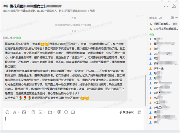Image resolution: width=180 pixels, height=133 pixels.
Task: Close the chat window
Action: (x=176, y=1)
